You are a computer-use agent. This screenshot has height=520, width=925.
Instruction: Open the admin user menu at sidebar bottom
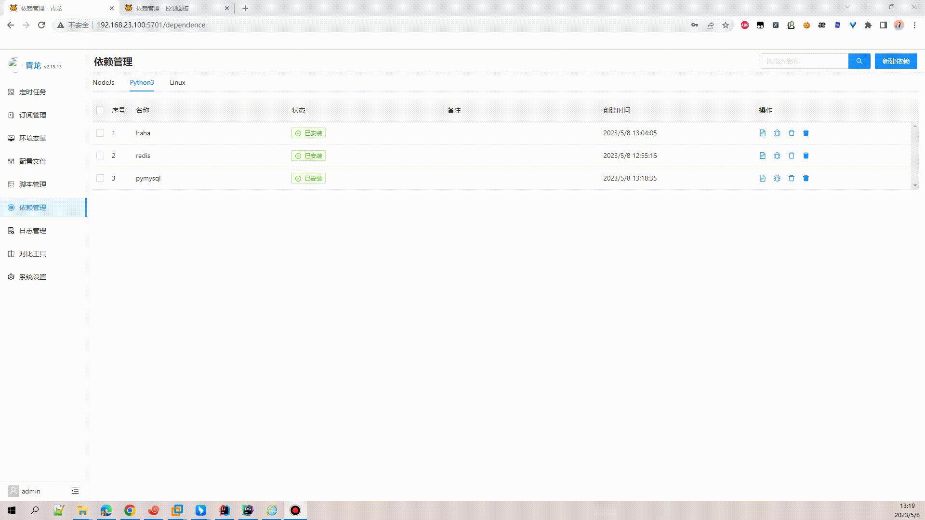click(x=24, y=491)
